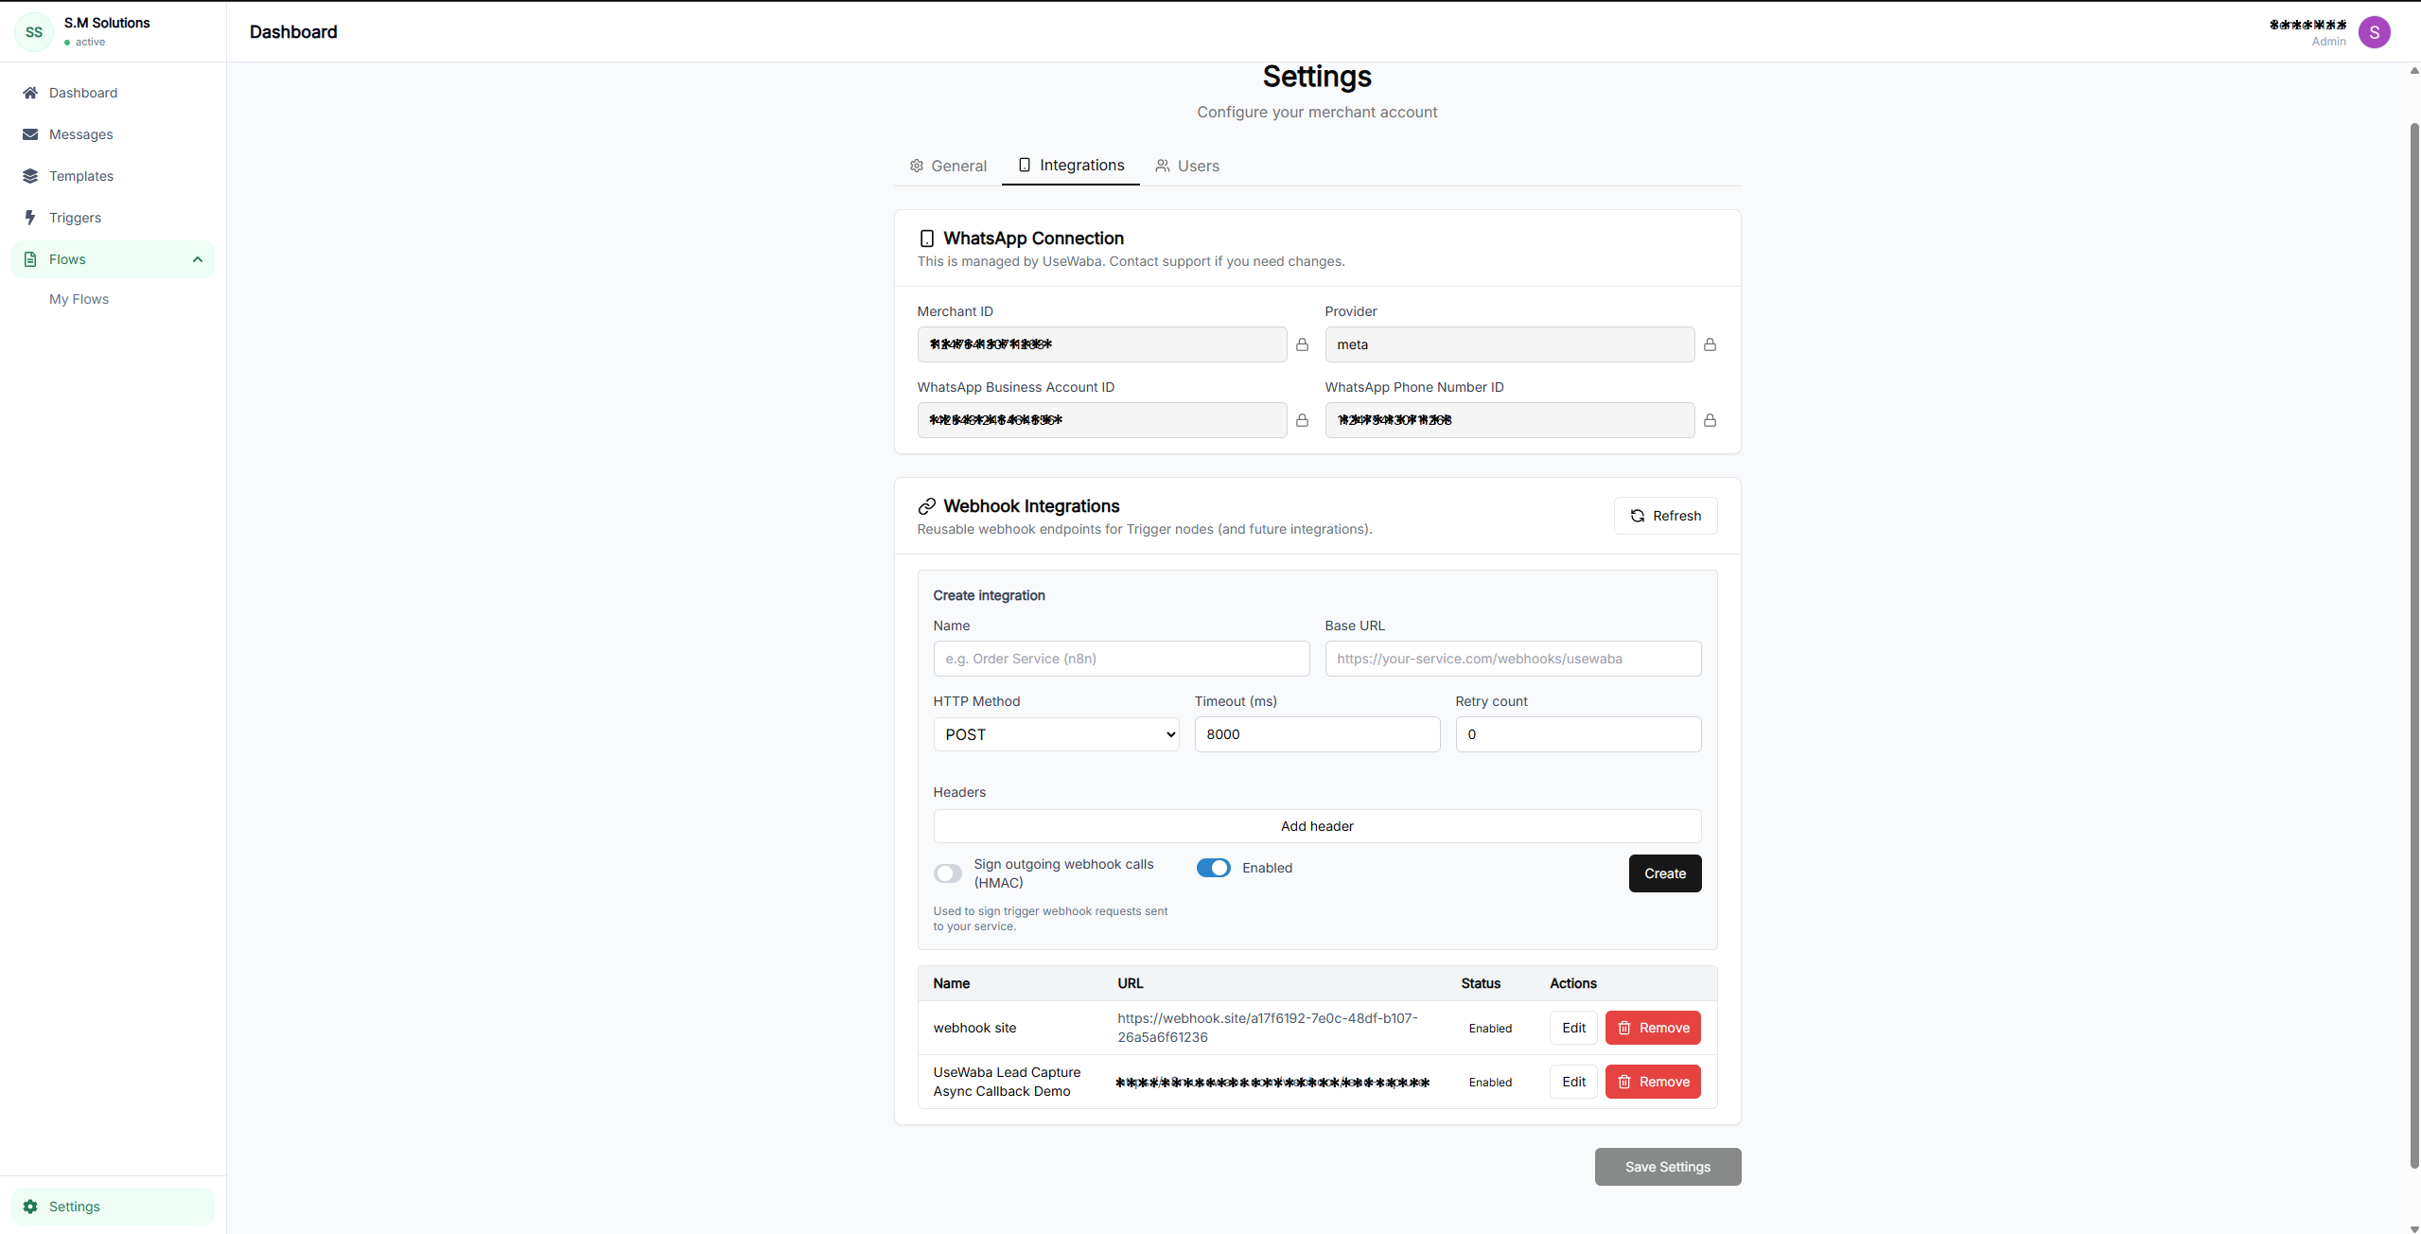Click the SS merchant avatar

click(x=34, y=32)
